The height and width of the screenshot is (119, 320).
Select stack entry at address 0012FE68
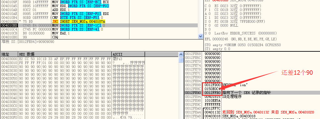pyautogui.click(x=252, y=54)
